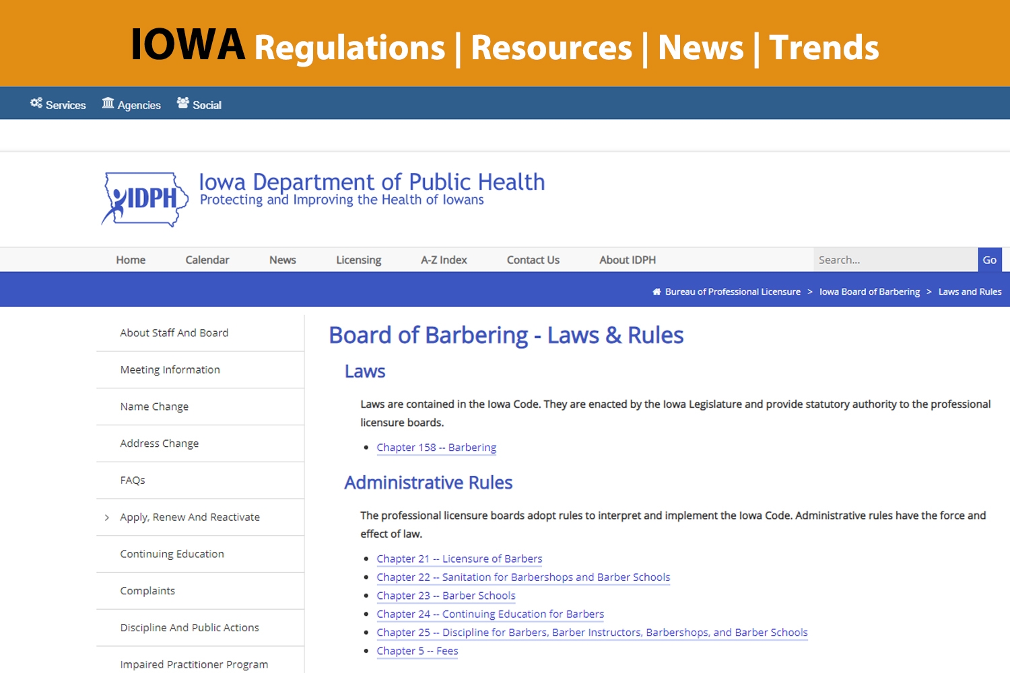
Task: Click the Go search button
Action: 990,260
